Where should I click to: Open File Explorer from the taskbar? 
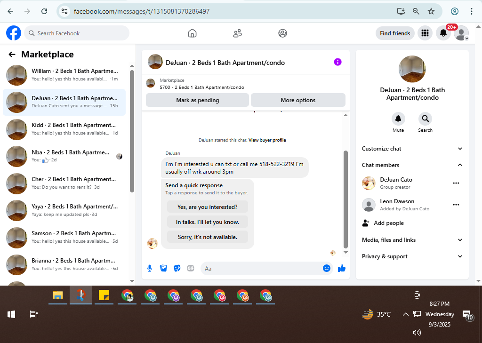(58, 295)
